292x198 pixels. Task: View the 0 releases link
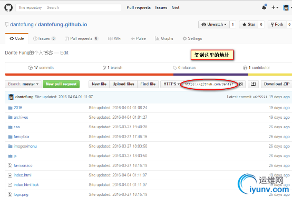pyautogui.click(x=184, y=68)
